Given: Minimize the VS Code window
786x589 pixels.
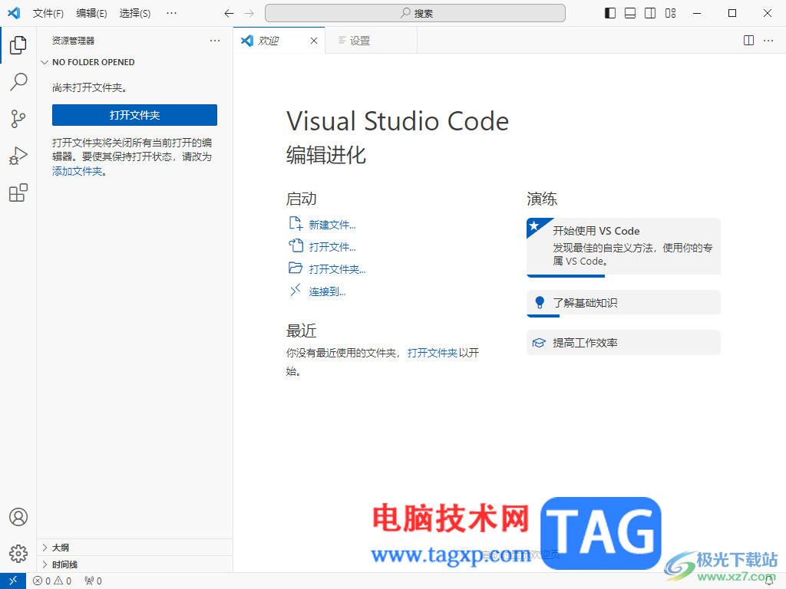Looking at the screenshot, I should (x=697, y=14).
